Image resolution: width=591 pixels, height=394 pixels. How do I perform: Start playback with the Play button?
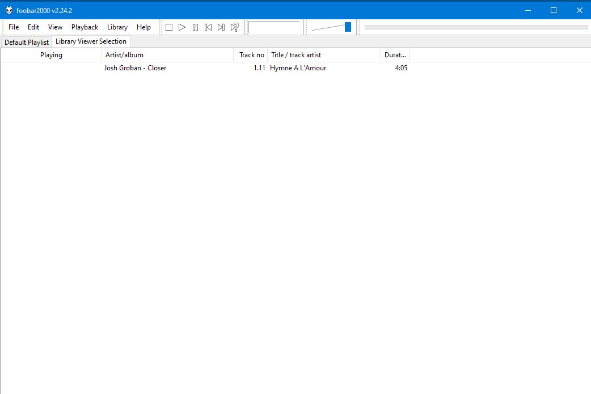(182, 27)
